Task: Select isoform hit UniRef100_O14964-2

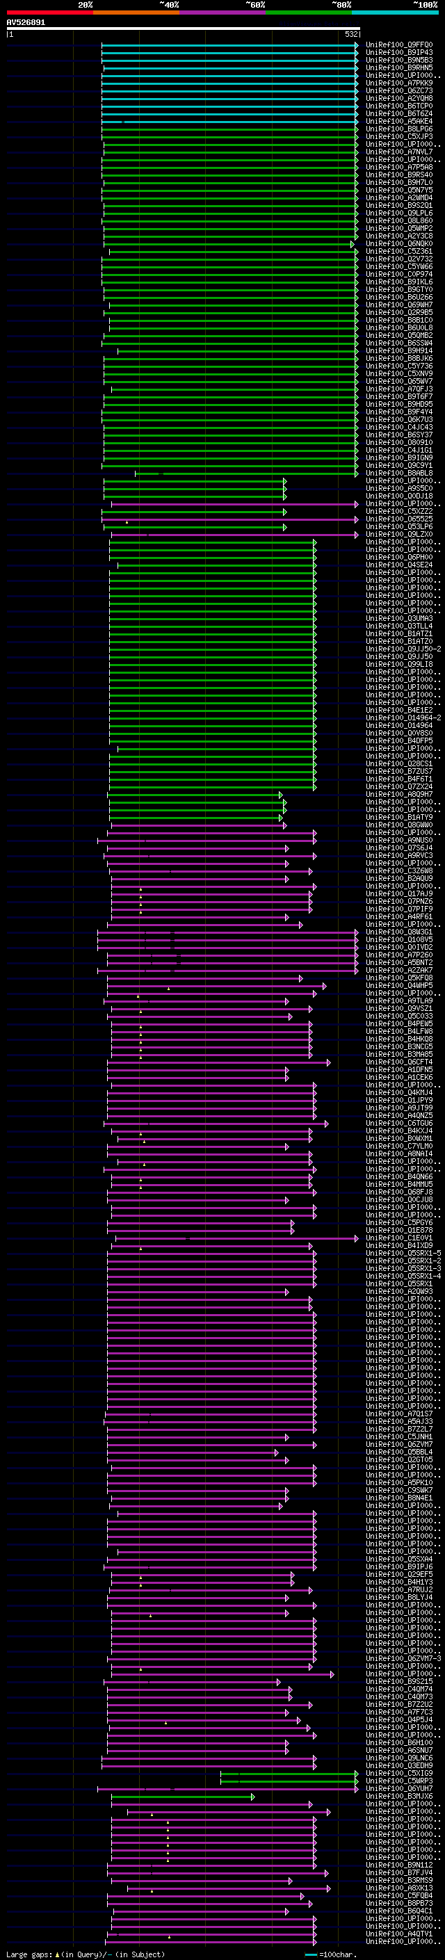Action: point(403,718)
